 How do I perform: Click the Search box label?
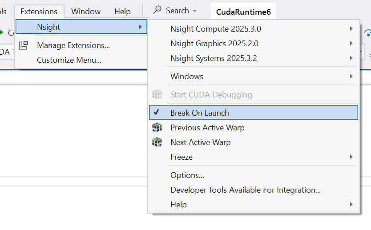[177, 11]
